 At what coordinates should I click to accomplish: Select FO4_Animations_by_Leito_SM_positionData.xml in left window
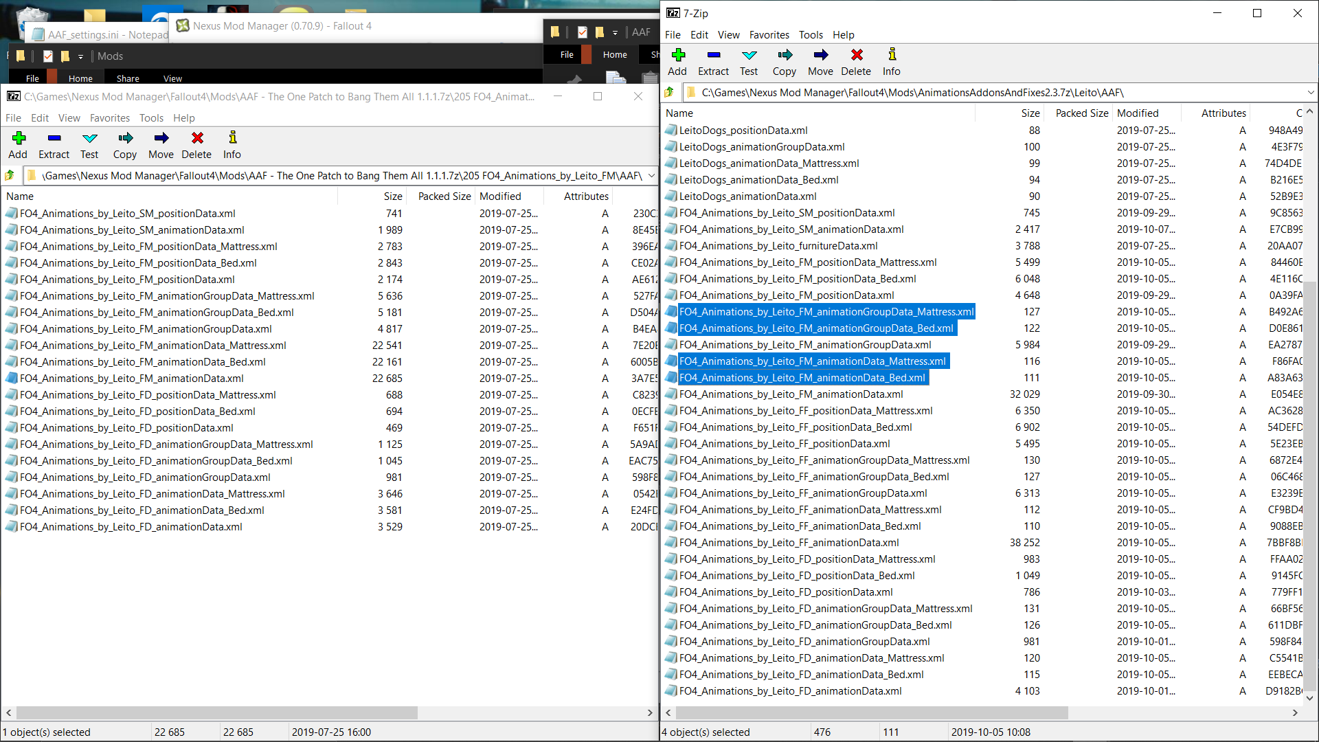pyautogui.click(x=127, y=214)
